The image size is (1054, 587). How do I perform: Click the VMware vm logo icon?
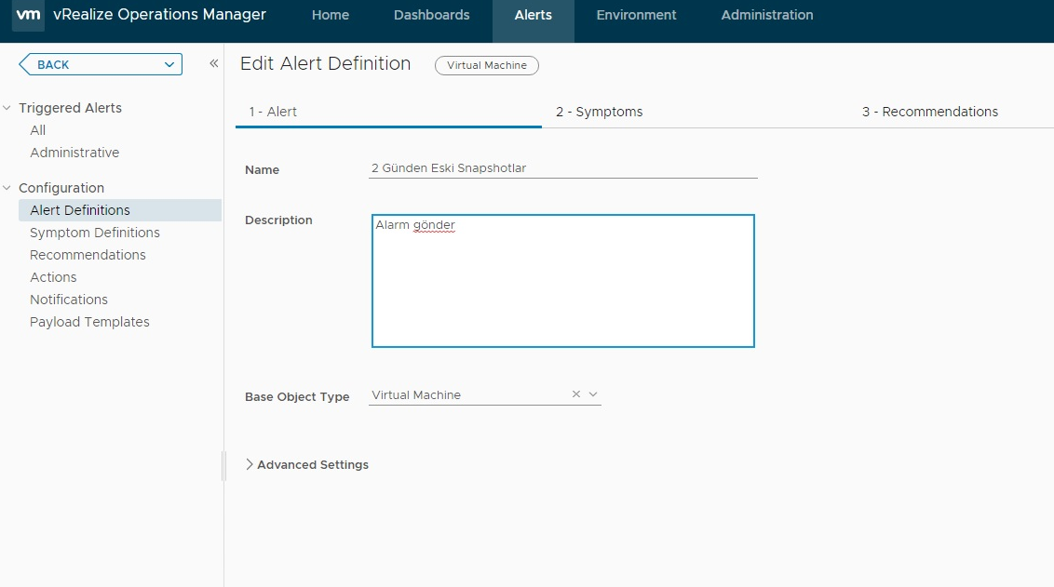tap(29, 15)
